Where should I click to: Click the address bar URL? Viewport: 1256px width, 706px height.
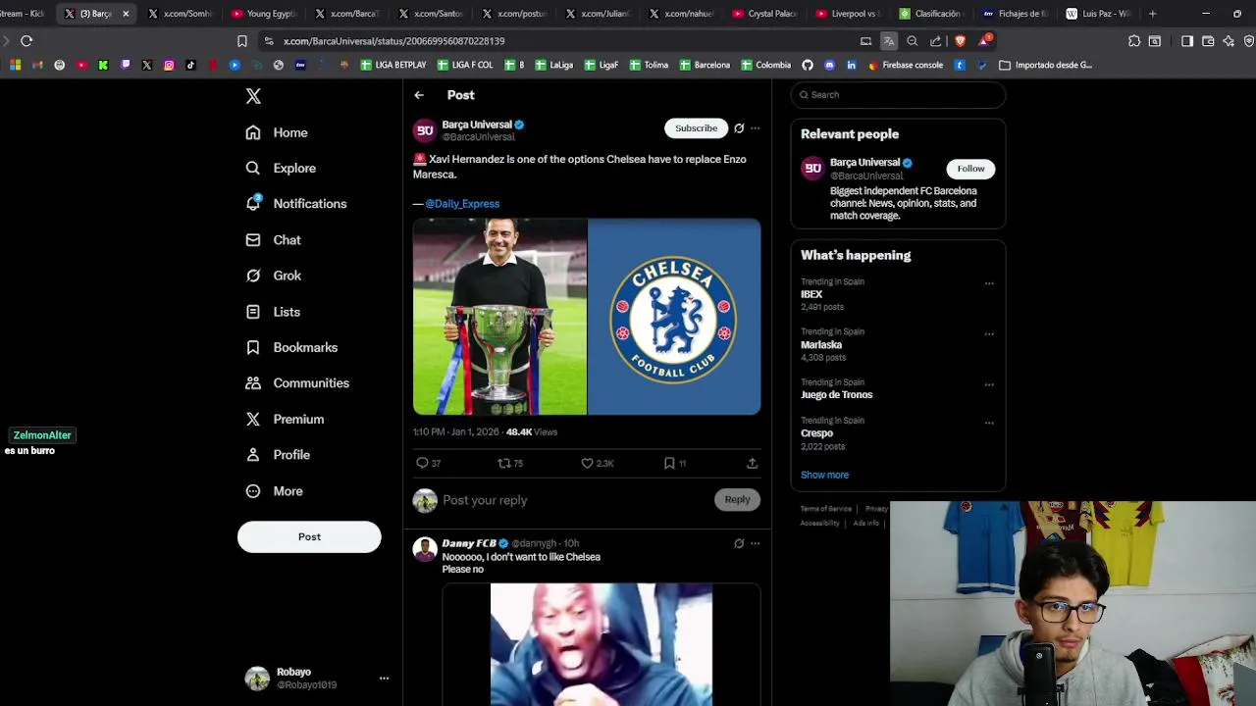click(x=394, y=41)
